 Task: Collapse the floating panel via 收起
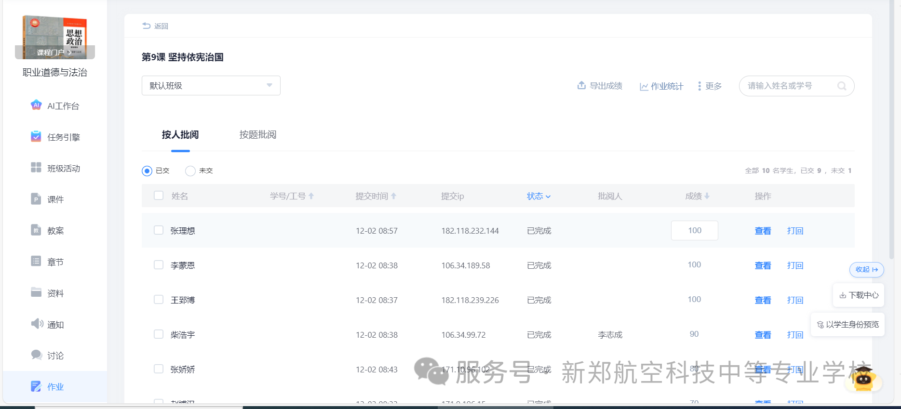click(x=867, y=269)
